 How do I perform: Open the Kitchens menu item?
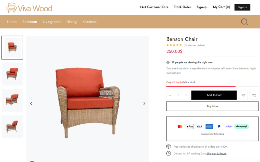pos(89,22)
